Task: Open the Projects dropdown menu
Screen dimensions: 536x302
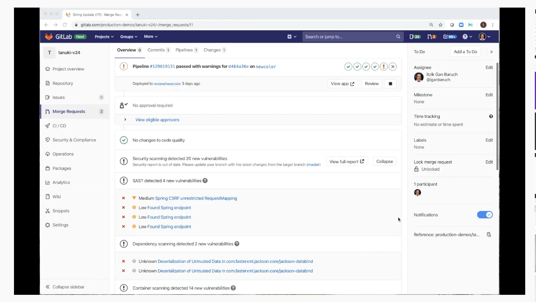Action: point(104,37)
